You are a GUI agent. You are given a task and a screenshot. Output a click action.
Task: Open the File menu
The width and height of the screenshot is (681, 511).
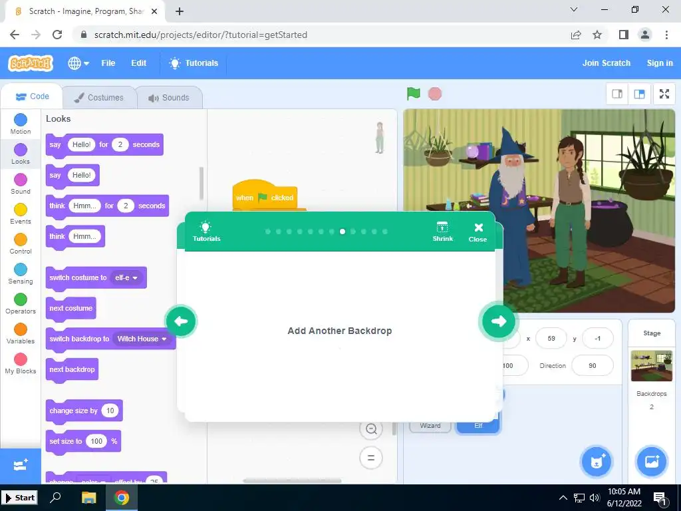(108, 63)
